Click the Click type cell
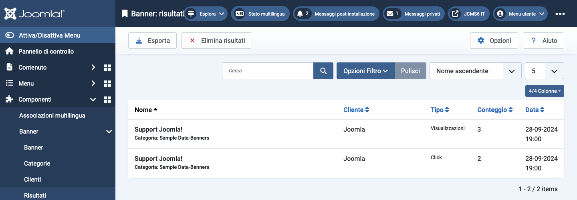 click(436, 158)
